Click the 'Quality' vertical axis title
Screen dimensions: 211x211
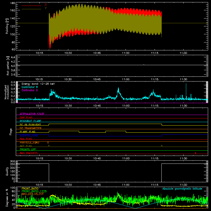point(7,171)
